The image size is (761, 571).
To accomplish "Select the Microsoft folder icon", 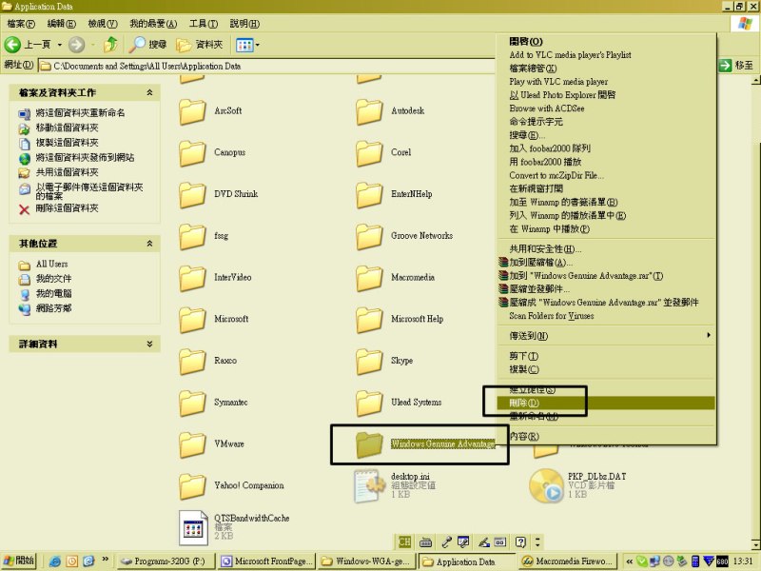I will point(193,320).
